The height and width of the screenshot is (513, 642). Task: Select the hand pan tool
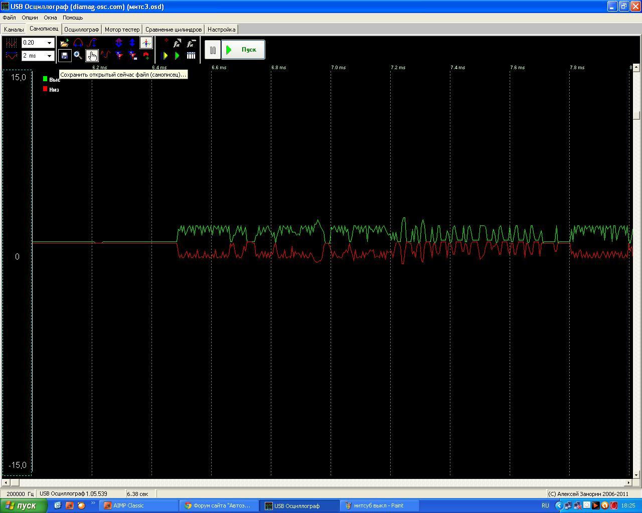tap(92, 56)
